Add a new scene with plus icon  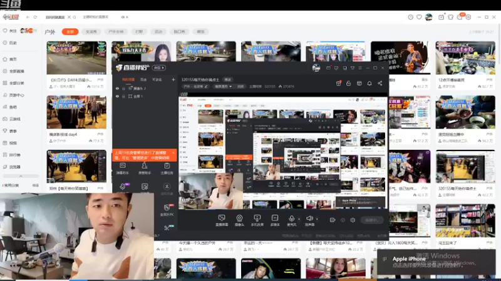click(173, 80)
